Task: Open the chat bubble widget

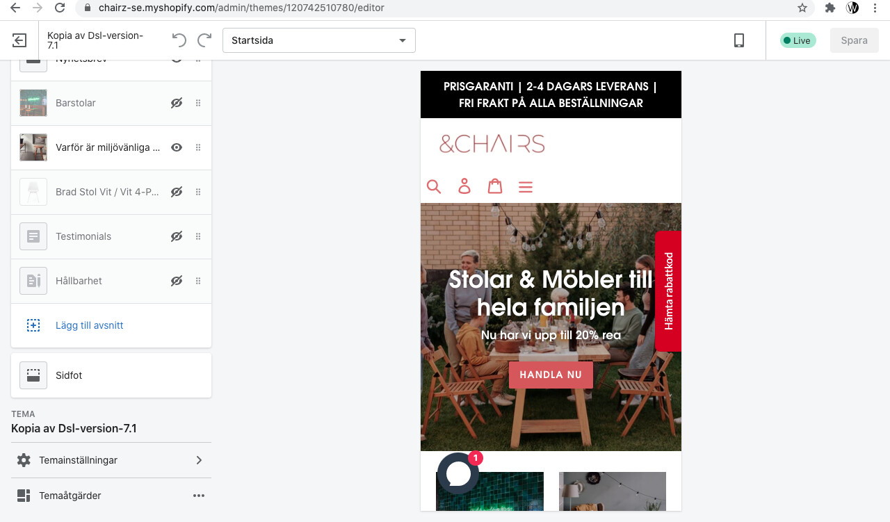Action: [x=458, y=473]
